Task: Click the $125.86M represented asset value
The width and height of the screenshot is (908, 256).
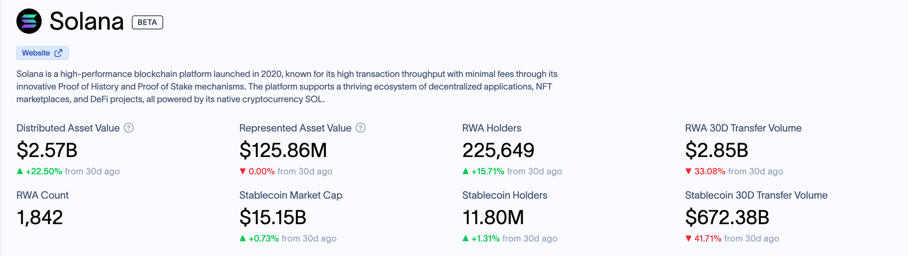Action: point(283,150)
